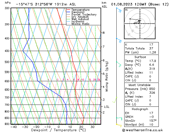The width and height of the screenshot is (171, 132).
Task: Click the Mixing Ratio legend entry
Action: coord(80,24)
